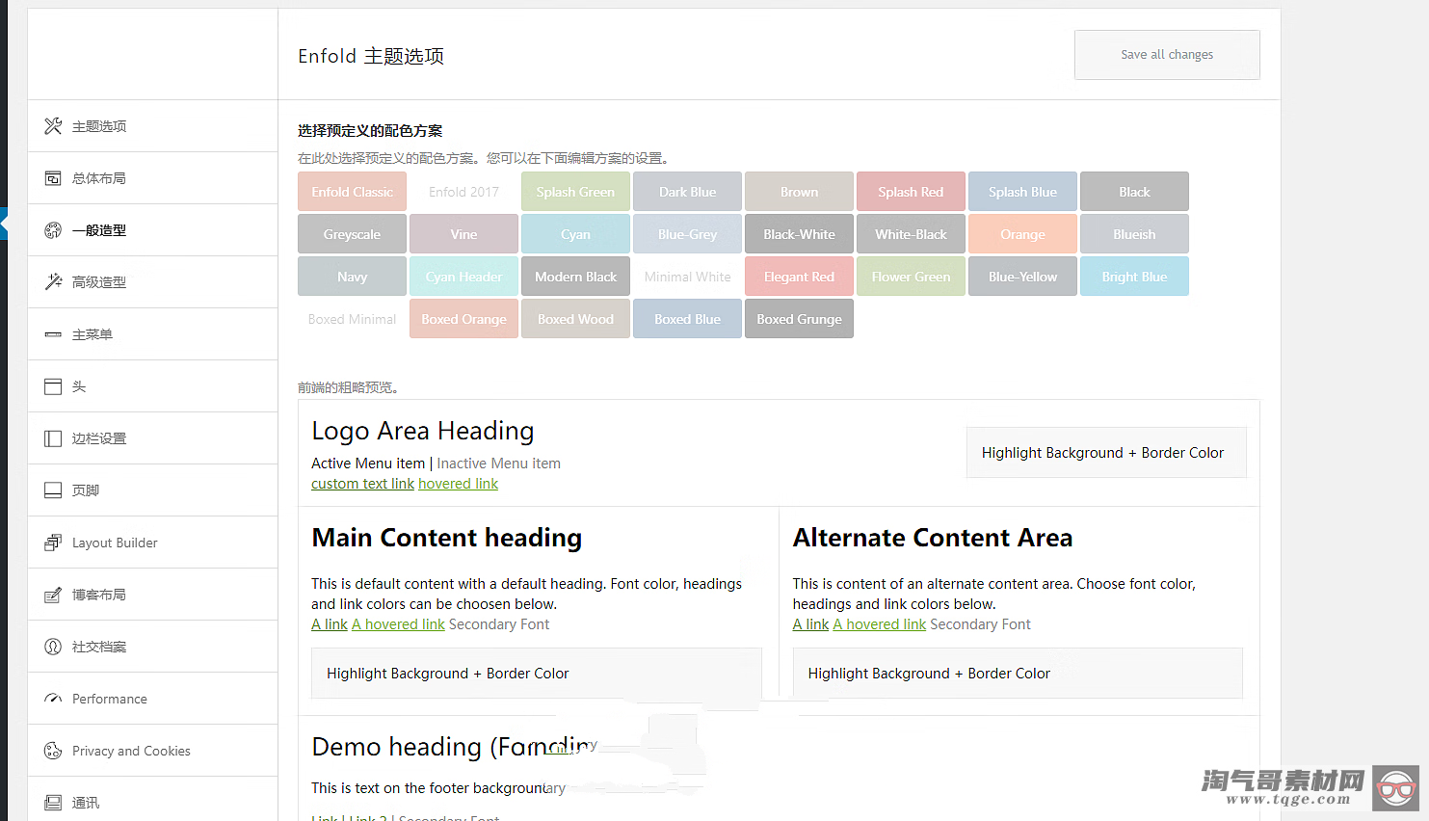The width and height of the screenshot is (1429, 821).
Task: Click Highlight Background box under Main Content
Action: [x=537, y=674]
